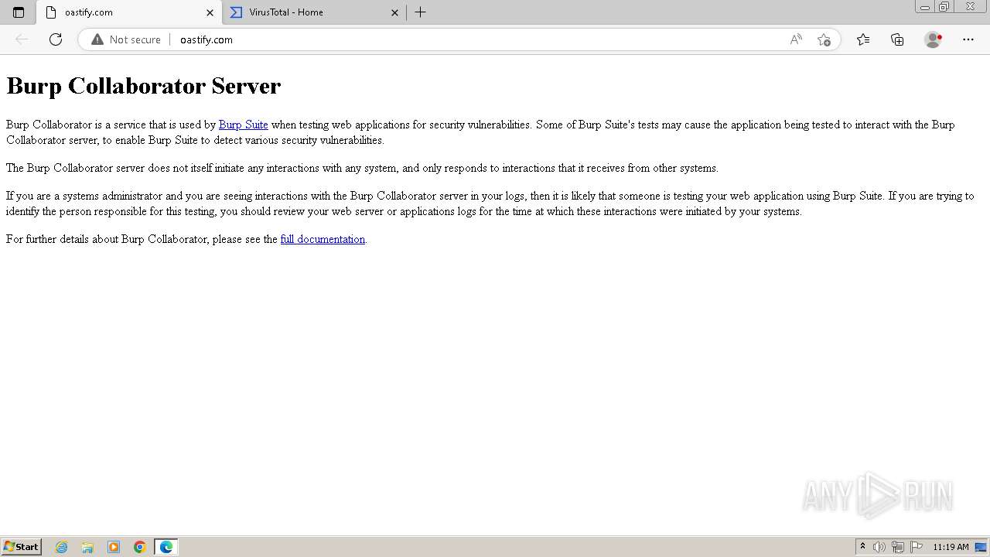Open Settings and more menu

[x=968, y=39]
